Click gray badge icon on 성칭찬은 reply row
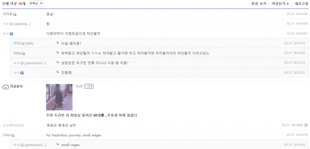The height and width of the screenshot is (149, 310). (x=22, y=63)
